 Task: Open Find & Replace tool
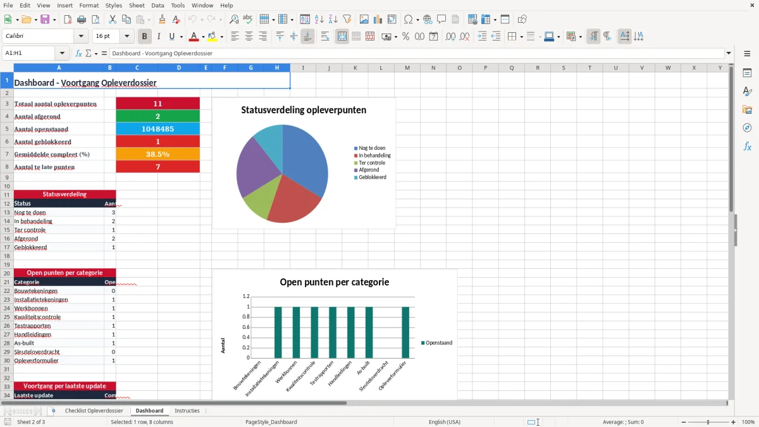tap(234, 20)
